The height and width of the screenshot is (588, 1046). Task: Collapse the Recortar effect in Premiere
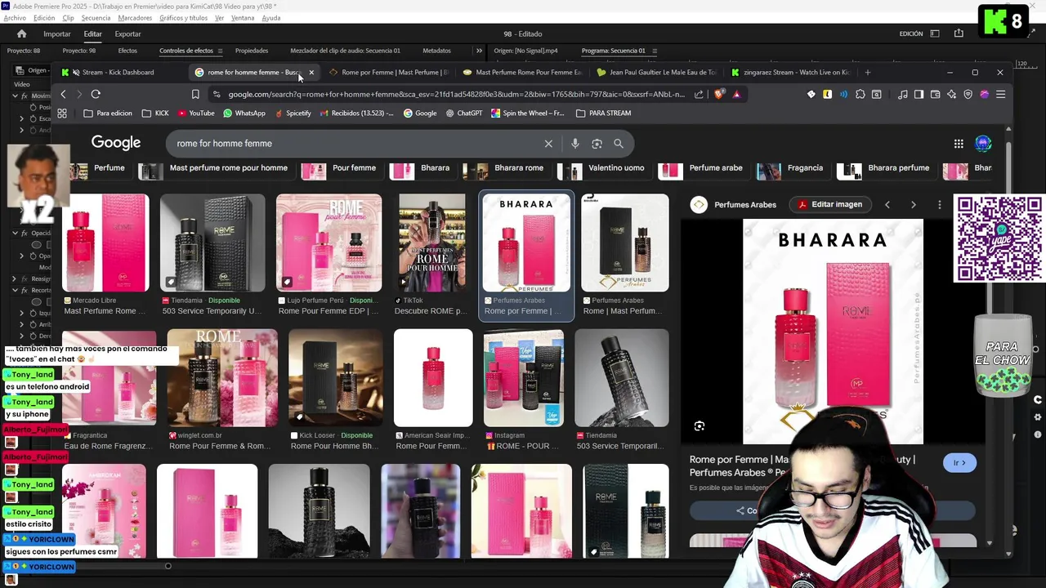(x=15, y=290)
